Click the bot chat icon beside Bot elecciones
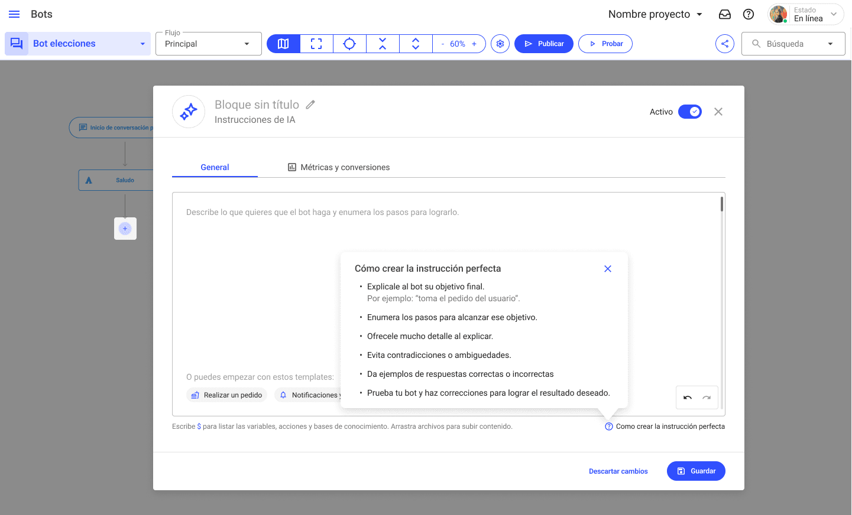The height and width of the screenshot is (515, 852). [x=17, y=44]
